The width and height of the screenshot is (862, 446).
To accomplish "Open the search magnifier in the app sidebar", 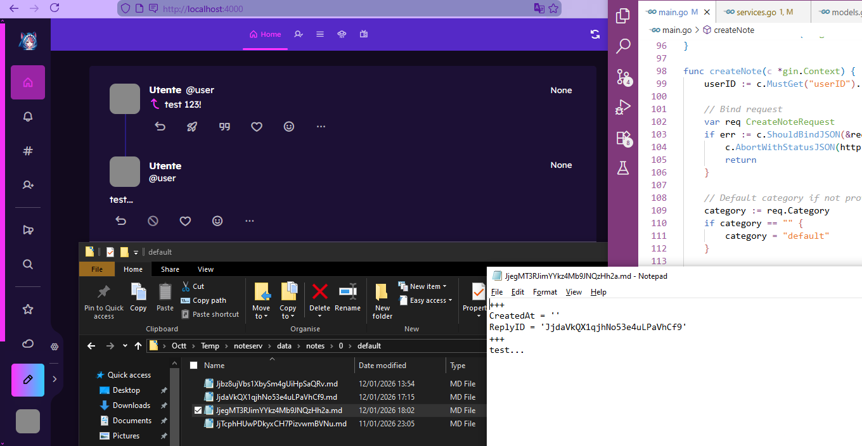I will pos(27,264).
